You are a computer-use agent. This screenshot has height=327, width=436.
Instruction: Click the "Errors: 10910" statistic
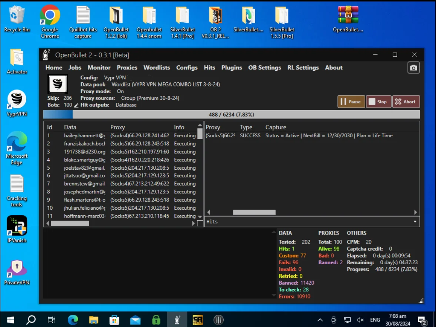(x=294, y=296)
